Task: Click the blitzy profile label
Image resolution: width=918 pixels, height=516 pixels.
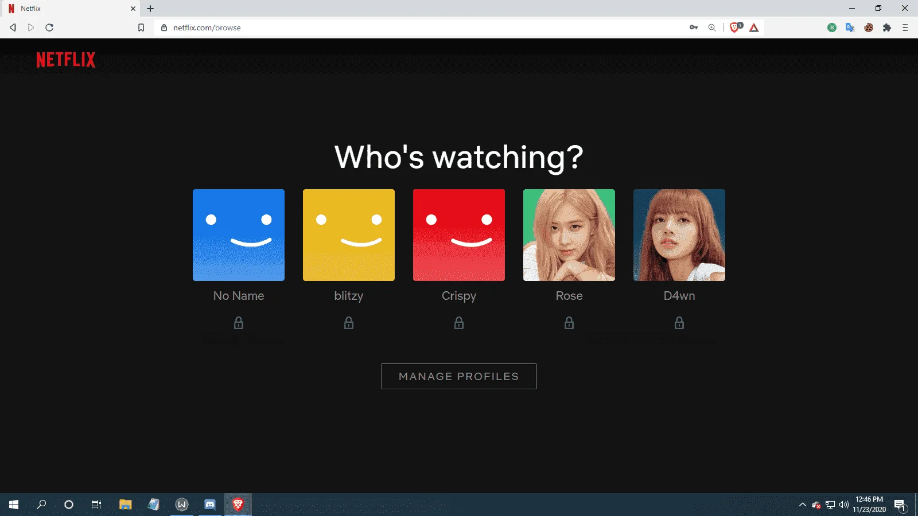Action: pos(349,296)
